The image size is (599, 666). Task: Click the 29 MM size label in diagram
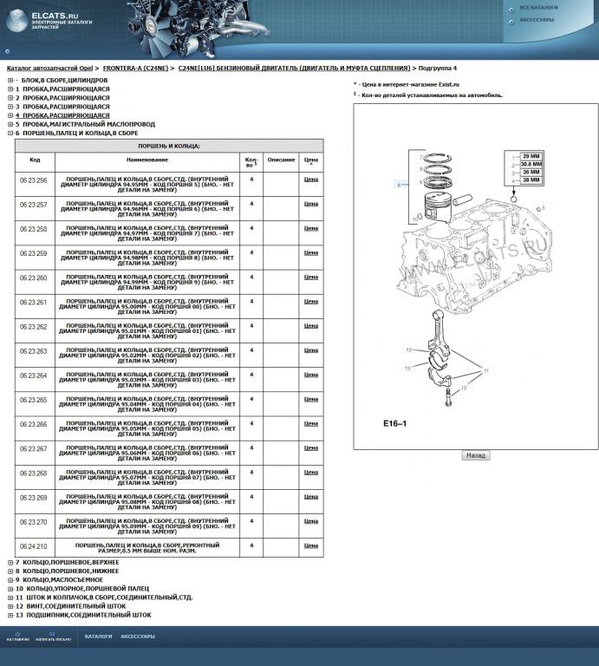pyautogui.click(x=531, y=156)
